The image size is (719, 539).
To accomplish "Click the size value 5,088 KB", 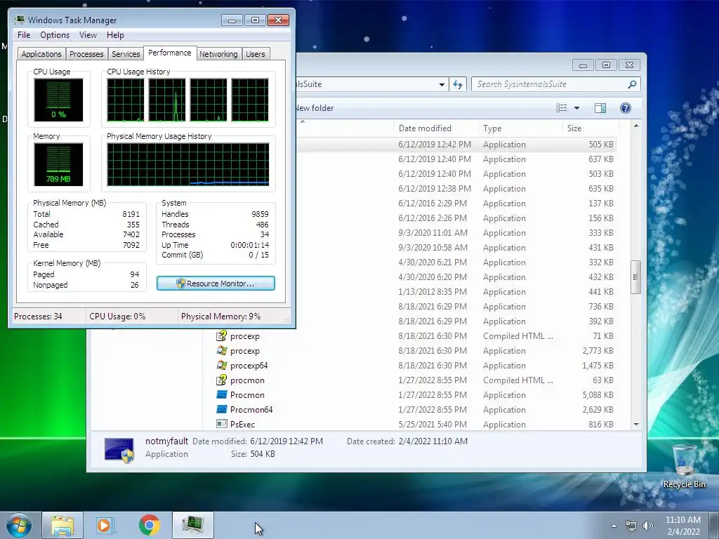I will click(598, 394).
